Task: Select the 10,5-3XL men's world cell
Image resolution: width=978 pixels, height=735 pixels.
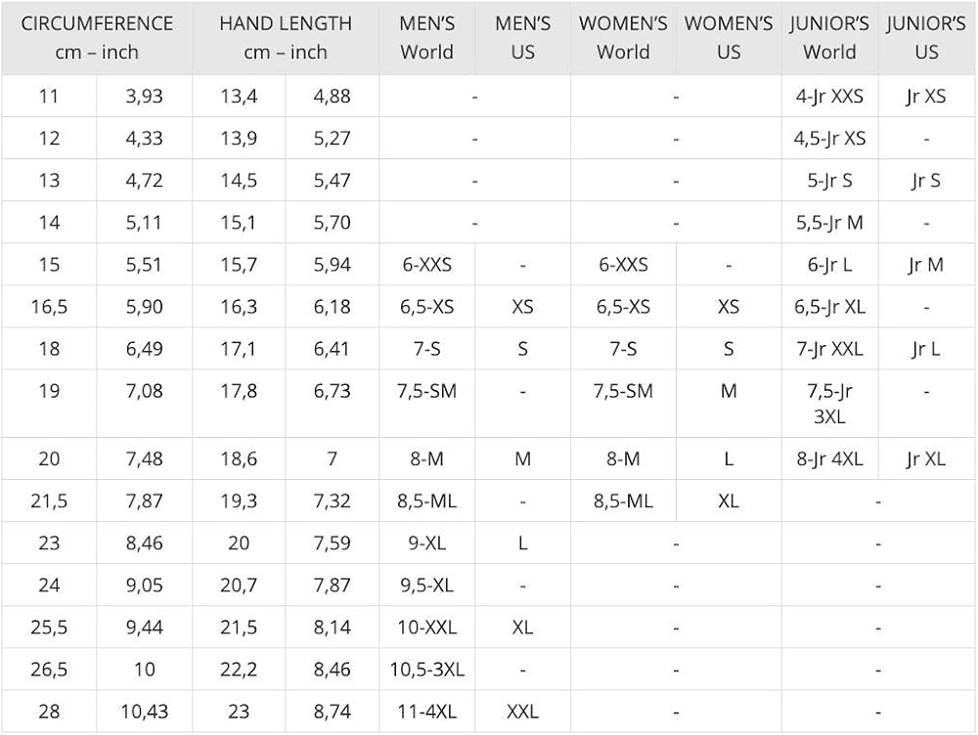Action: tap(426, 670)
